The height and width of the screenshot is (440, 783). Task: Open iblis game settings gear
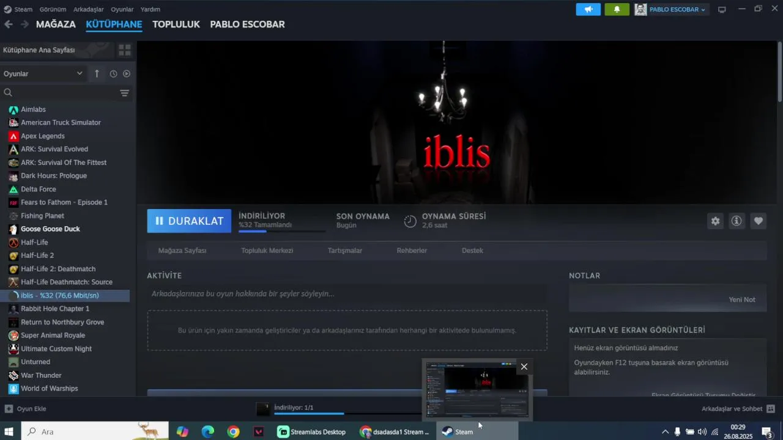[715, 221]
